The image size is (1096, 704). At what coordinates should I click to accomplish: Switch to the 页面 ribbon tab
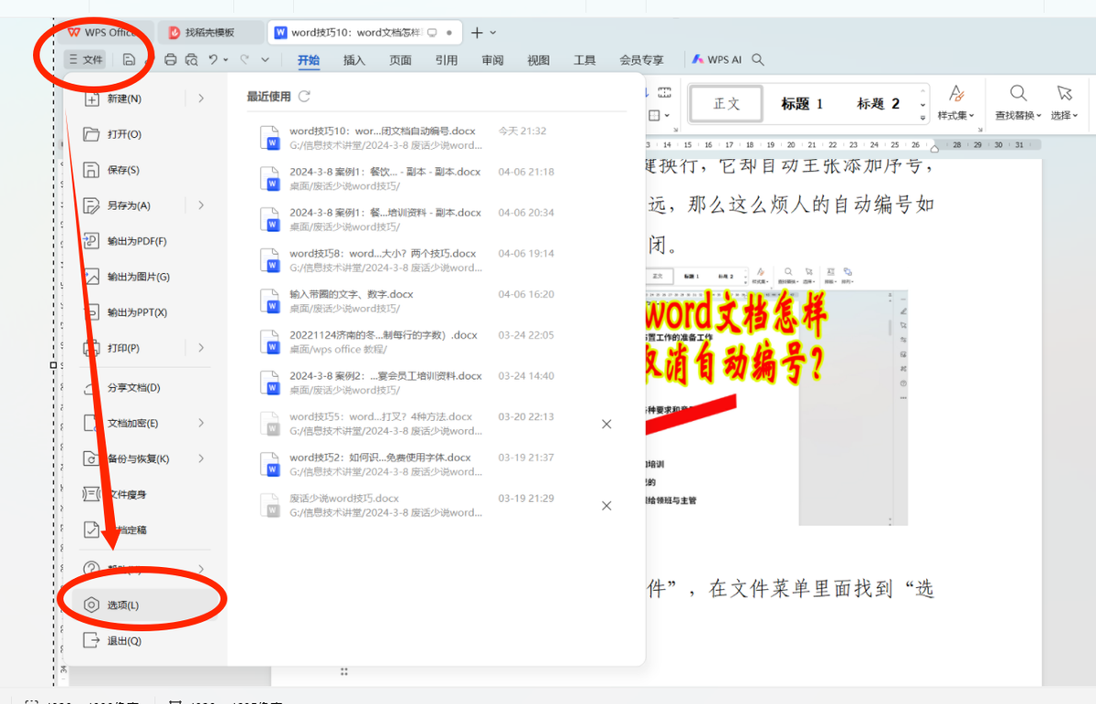point(400,60)
